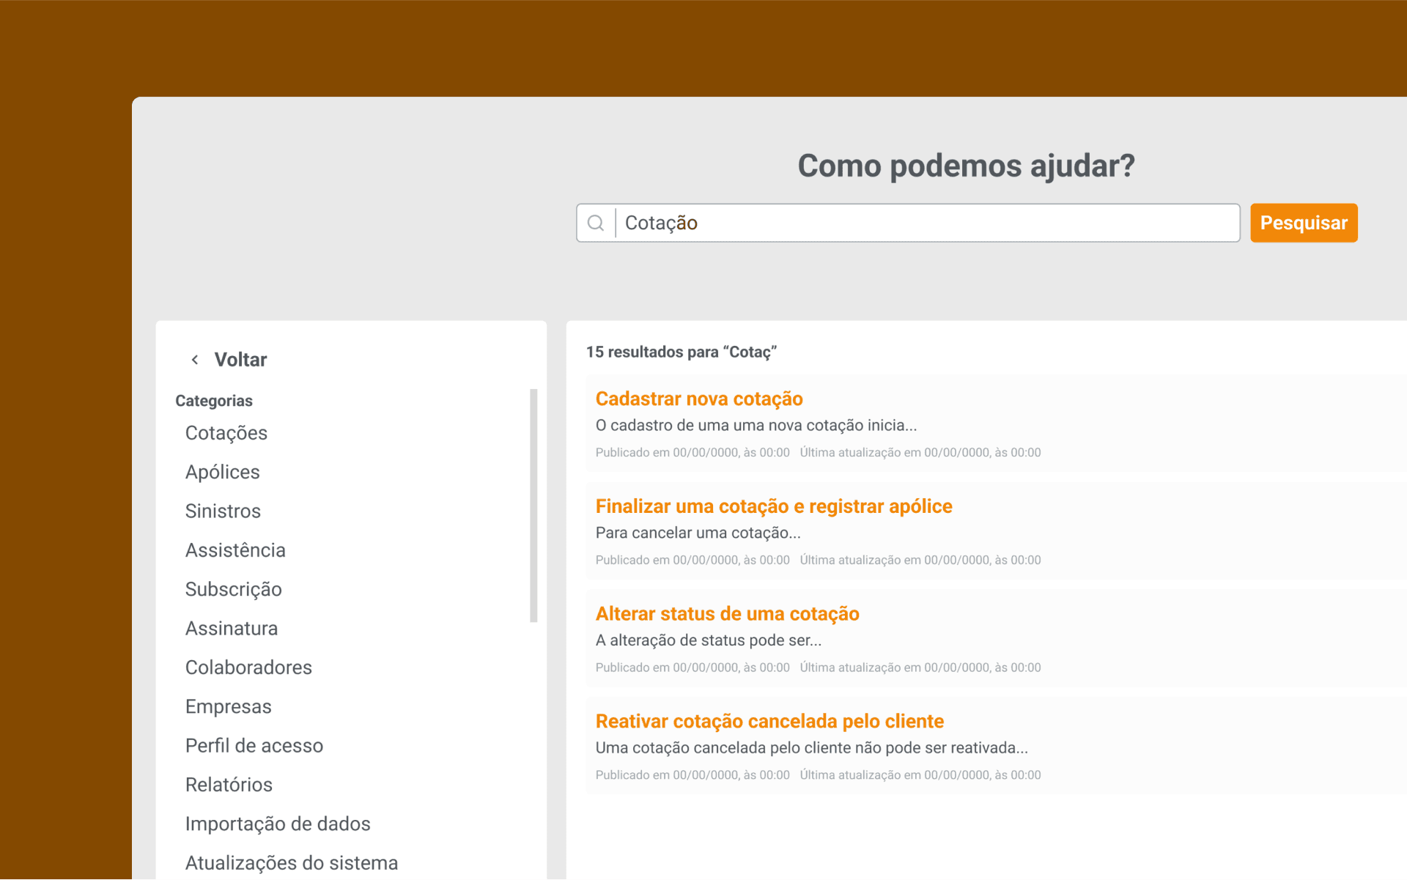
Task: Click the 'Publicado em' date under Finalizar uma cotação
Action: click(x=693, y=561)
